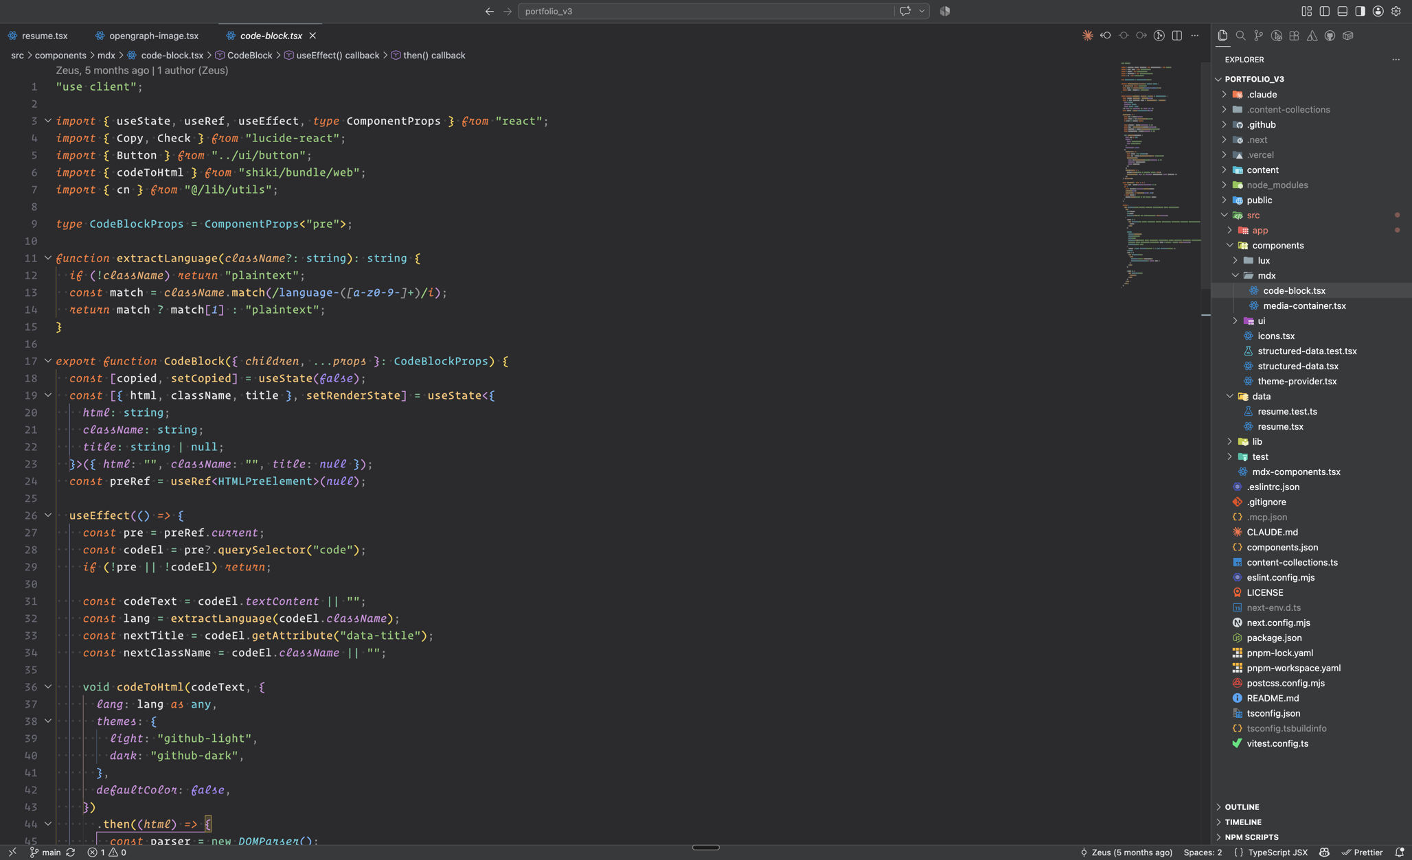
Task: Fold the useEffect block at line 26
Action: tap(48, 515)
